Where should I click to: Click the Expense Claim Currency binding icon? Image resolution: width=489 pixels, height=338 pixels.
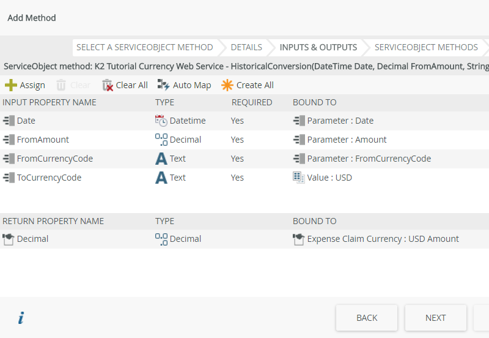298,239
